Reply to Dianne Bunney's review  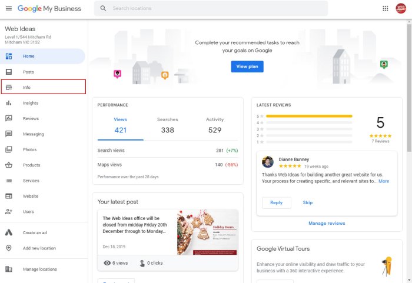[x=276, y=202]
